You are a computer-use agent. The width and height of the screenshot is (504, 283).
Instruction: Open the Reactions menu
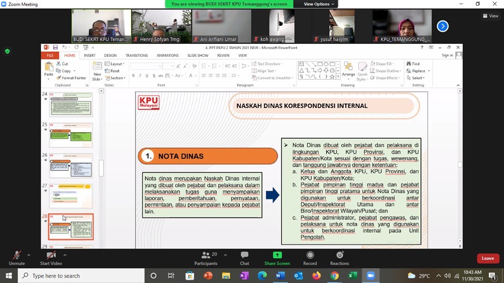[x=340, y=256]
